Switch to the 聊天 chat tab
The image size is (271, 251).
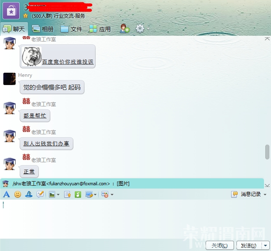click(14, 29)
